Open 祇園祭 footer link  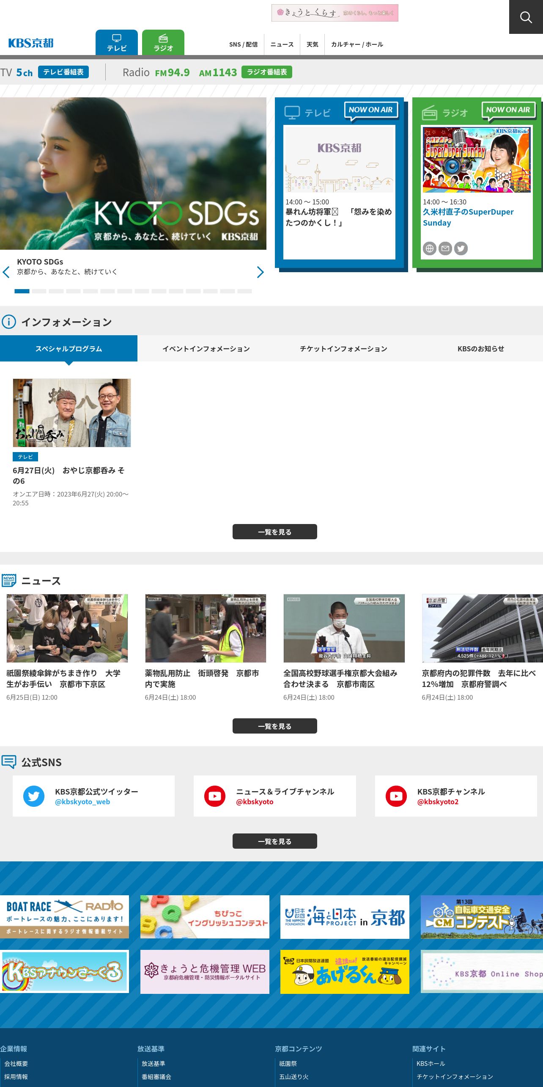click(x=288, y=1063)
